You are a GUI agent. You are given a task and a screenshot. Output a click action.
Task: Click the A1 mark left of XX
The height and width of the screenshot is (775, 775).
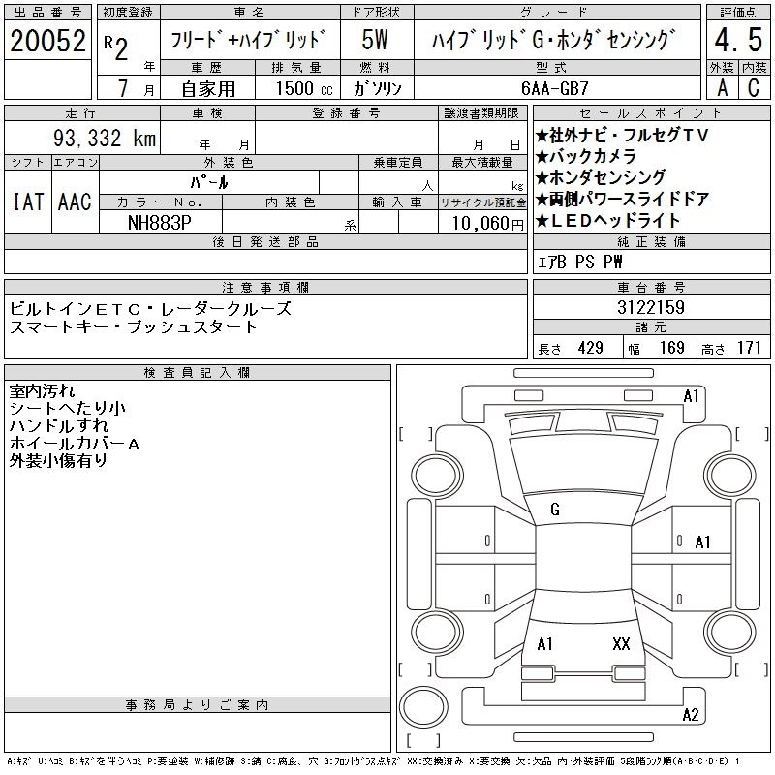544,643
